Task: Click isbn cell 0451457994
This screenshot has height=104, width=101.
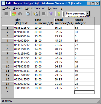Action: 24,58
